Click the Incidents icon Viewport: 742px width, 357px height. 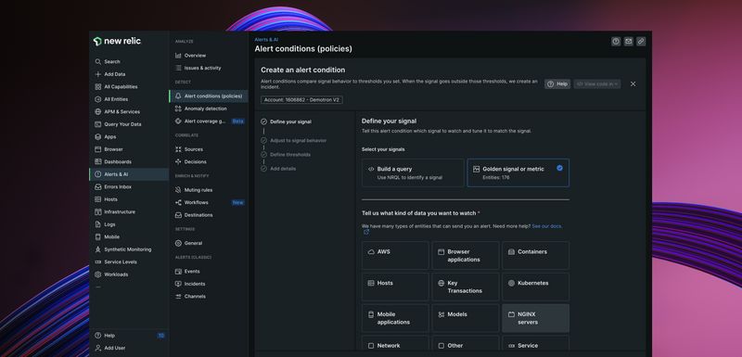tap(178, 284)
